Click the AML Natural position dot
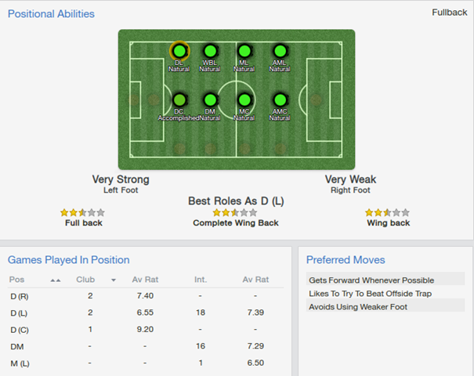The height and width of the screenshot is (376, 474). (x=280, y=51)
